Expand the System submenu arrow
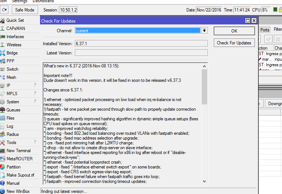 coord(36,101)
